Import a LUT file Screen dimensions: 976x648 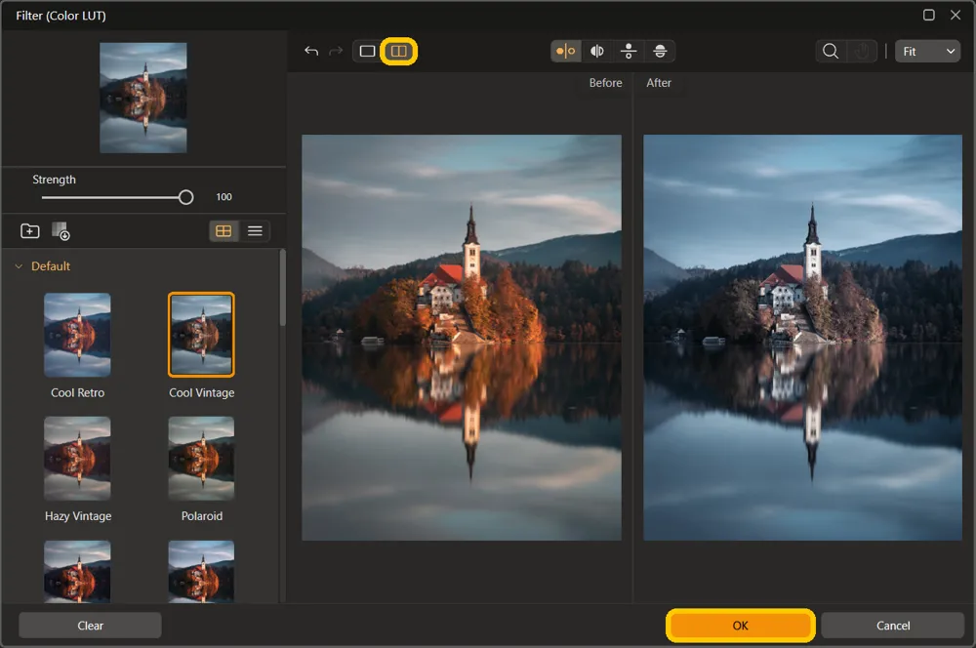click(x=61, y=231)
